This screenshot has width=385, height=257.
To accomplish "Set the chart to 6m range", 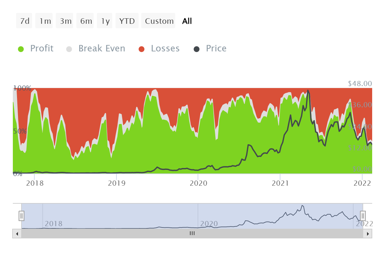I will (x=86, y=21).
